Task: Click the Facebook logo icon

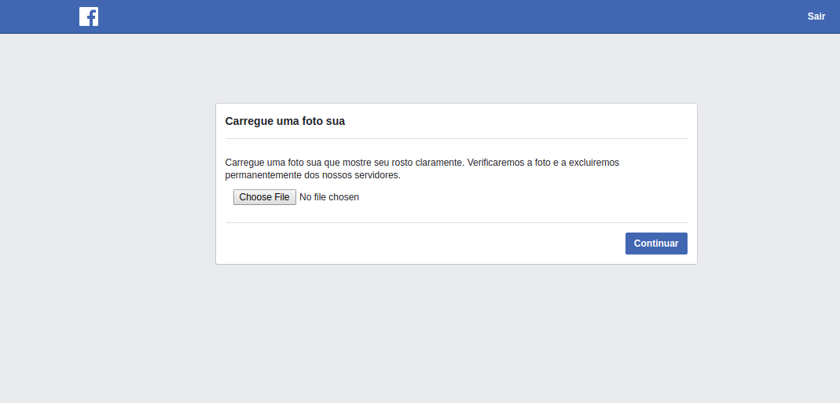Action: pos(88,16)
